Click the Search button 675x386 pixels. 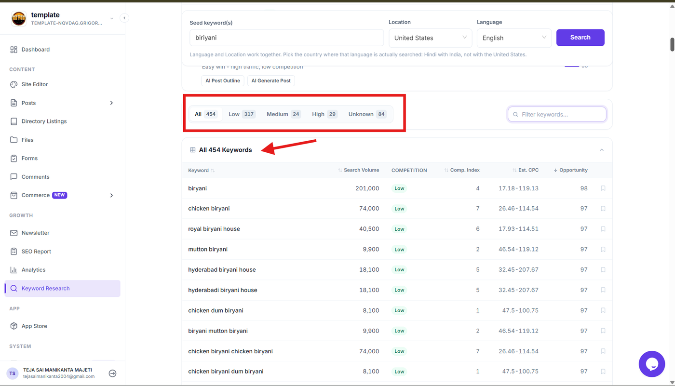[x=580, y=38]
